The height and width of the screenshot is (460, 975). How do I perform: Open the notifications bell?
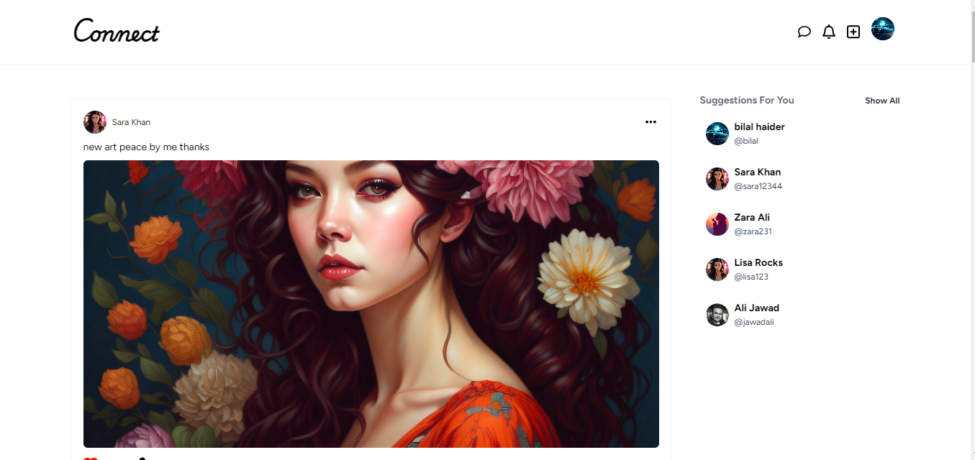[x=829, y=32]
